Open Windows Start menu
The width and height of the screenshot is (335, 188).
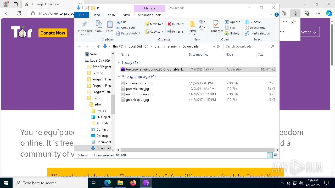tap(6, 183)
